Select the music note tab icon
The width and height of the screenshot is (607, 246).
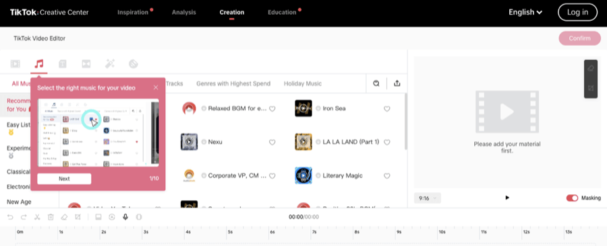38,64
